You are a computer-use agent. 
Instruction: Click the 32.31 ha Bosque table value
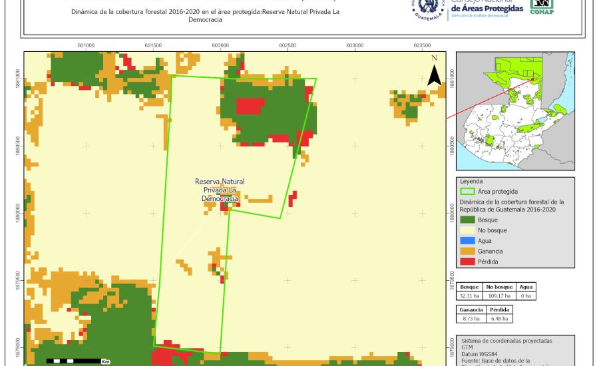click(470, 295)
